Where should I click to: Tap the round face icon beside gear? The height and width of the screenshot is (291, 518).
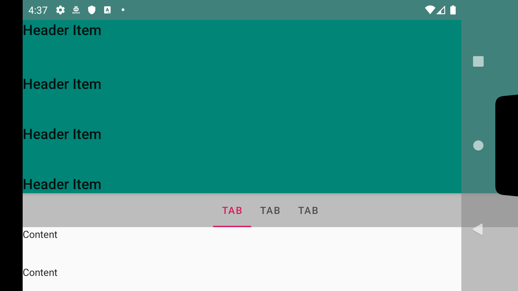pos(76,10)
